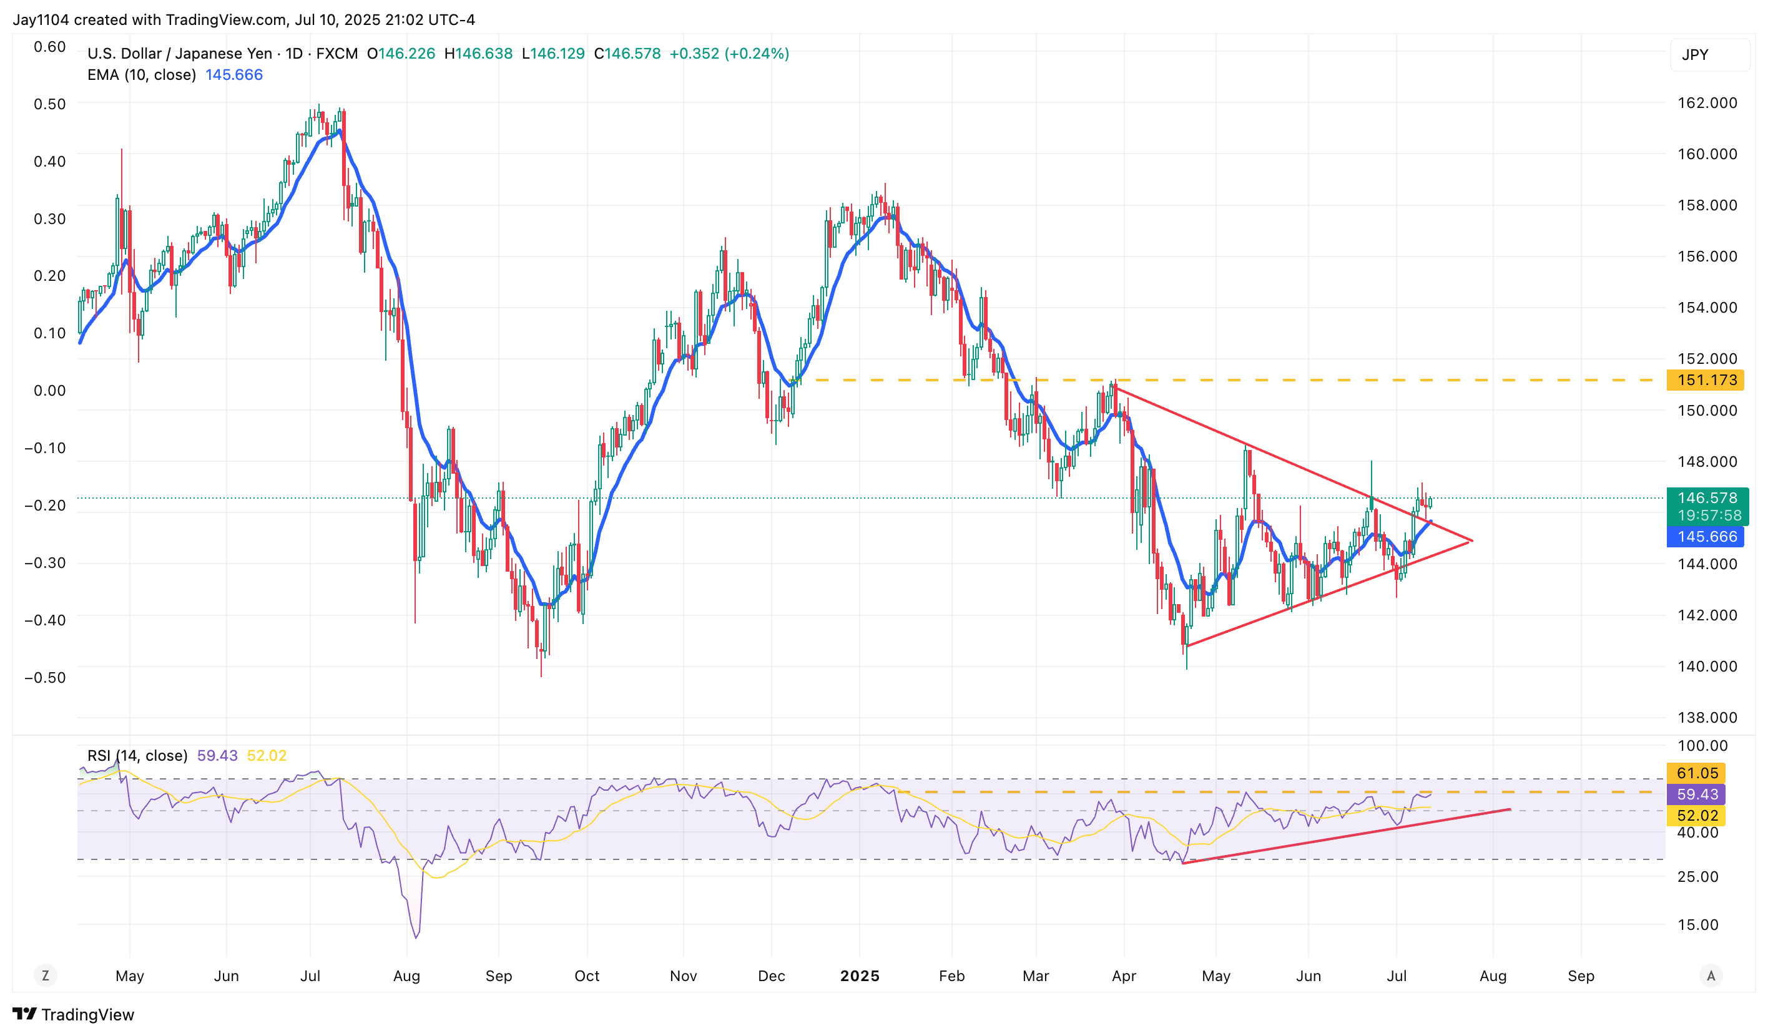
Task: Click the green 146.578 current price label
Action: click(1707, 498)
